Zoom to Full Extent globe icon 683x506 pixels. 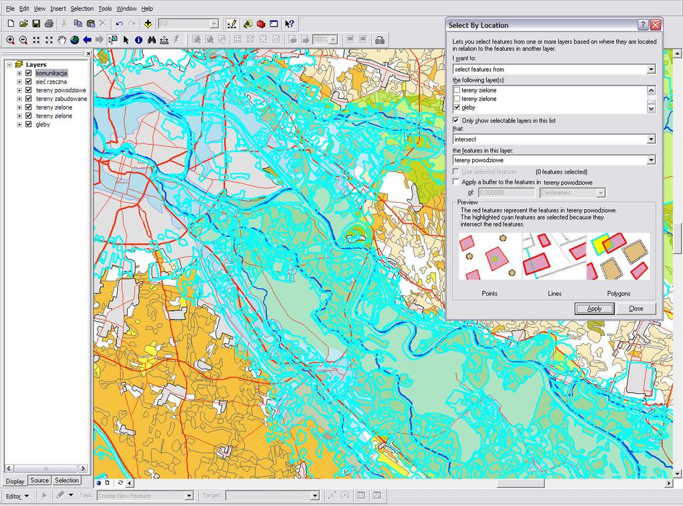click(x=75, y=40)
